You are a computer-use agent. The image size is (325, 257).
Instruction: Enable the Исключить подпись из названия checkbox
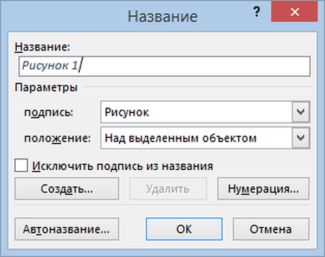coord(22,165)
